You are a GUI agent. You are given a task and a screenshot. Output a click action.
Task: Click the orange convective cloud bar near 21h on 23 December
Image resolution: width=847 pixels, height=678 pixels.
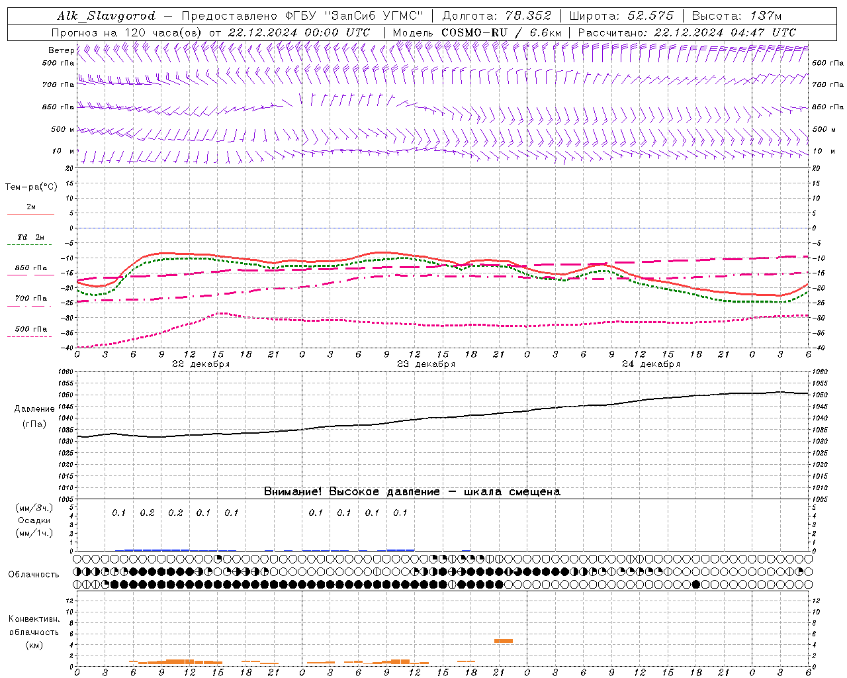pyautogui.click(x=504, y=641)
